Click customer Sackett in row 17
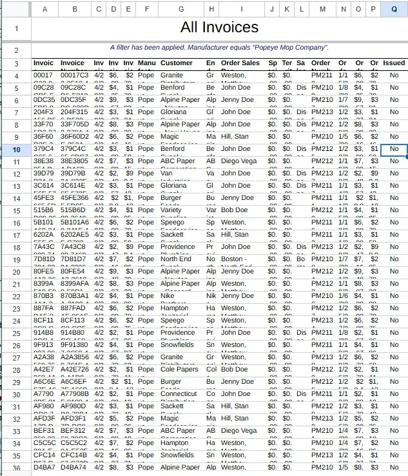408x476 pixels. (181, 235)
